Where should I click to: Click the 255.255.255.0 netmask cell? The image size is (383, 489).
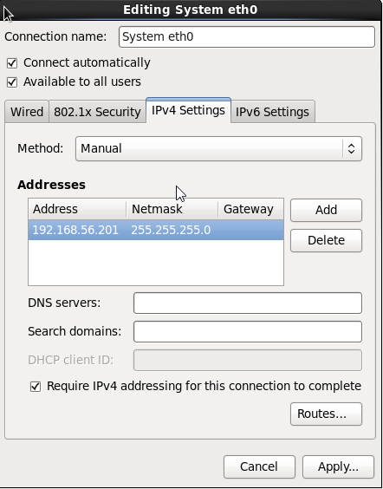click(x=171, y=230)
